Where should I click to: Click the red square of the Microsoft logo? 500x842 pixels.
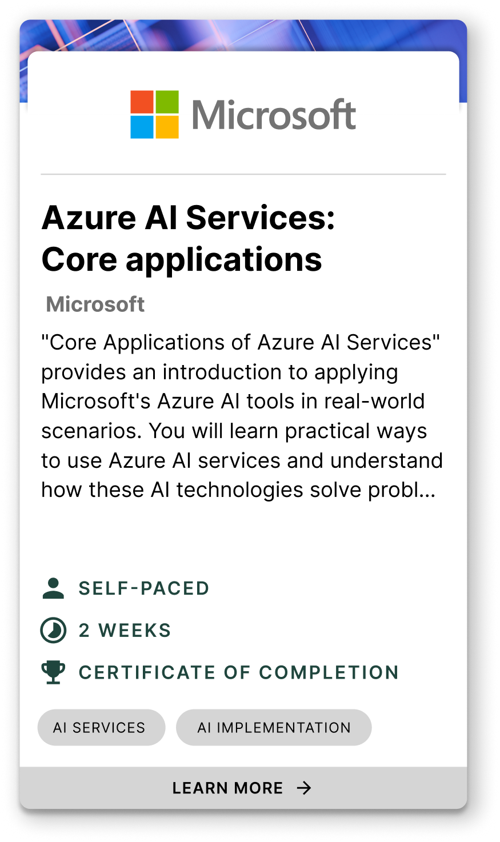click(142, 102)
